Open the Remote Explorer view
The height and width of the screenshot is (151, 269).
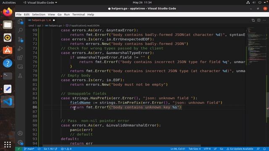[x=20, y=67]
